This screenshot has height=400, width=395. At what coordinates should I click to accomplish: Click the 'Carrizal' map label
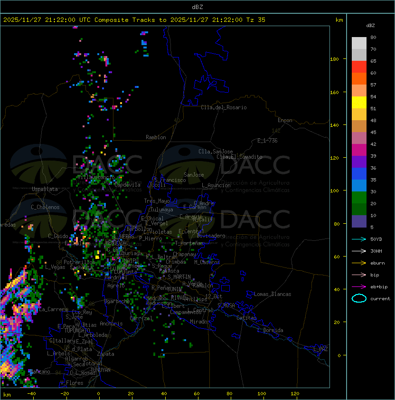141,318
